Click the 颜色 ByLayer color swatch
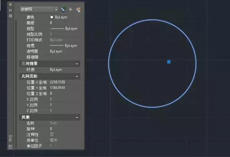This screenshot has width=230, height=157. coord(52,17)
